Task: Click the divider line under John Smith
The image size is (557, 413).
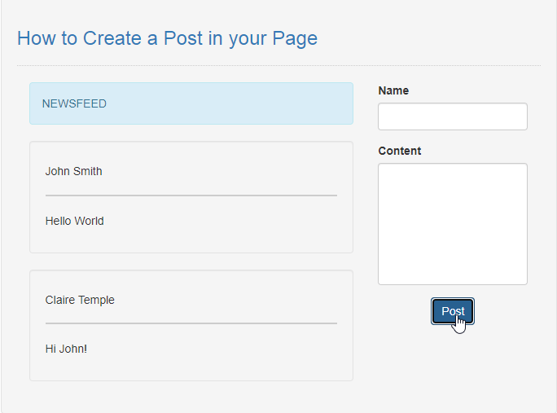Action: tap(191, 196)
